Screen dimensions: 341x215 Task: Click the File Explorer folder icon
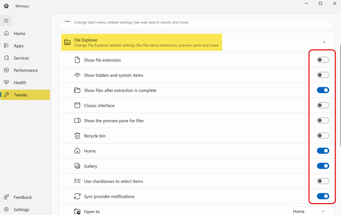[67, 43]
